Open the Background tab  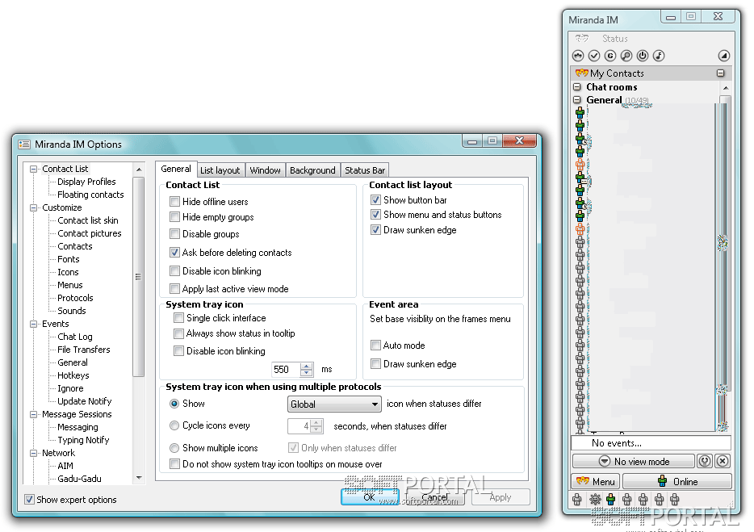pos(312,170)
